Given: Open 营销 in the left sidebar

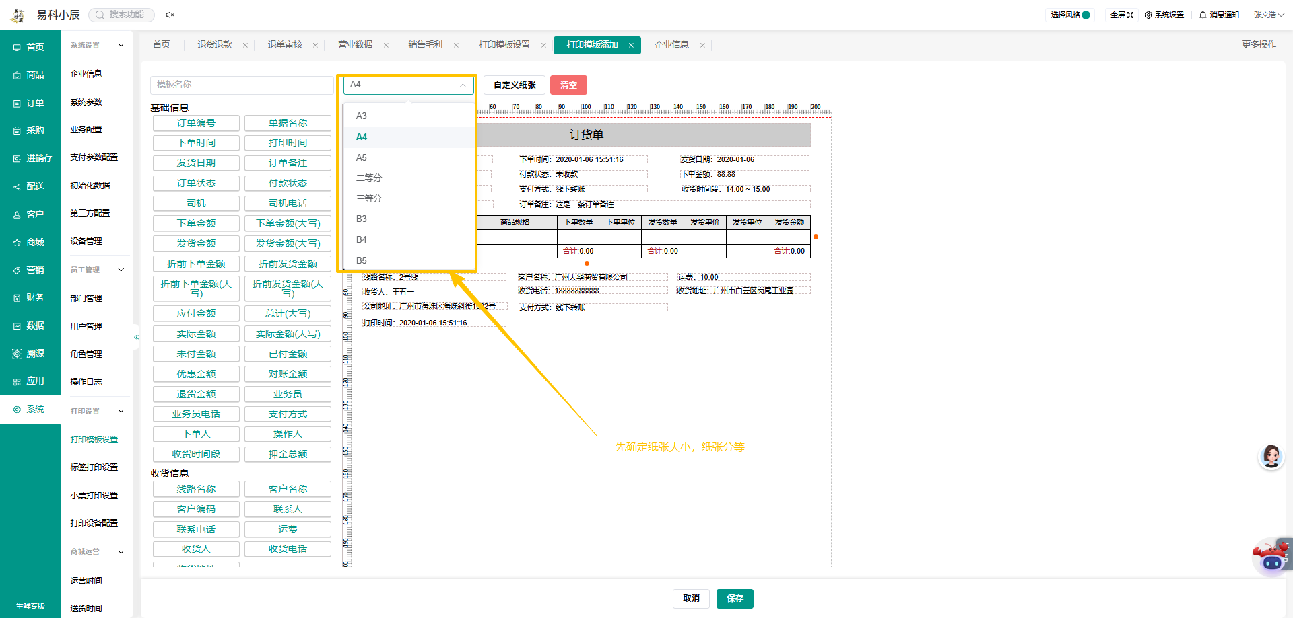Looking at the screenshot, I should coord(30,270).
